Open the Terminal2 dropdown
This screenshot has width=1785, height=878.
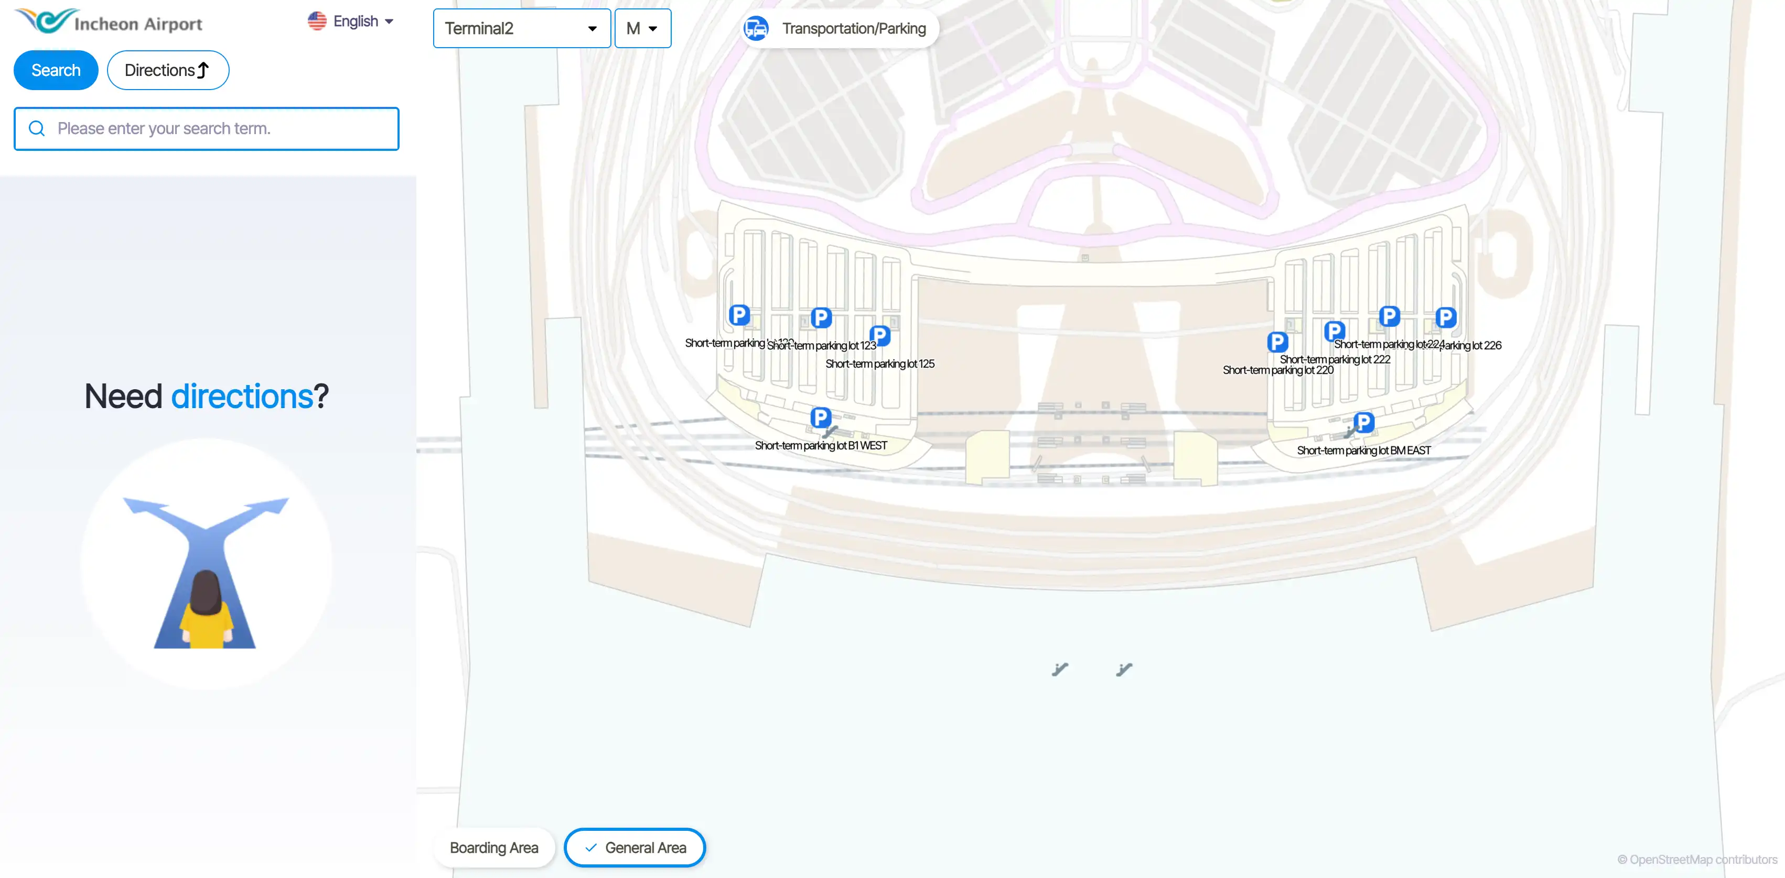coord(521,28)
